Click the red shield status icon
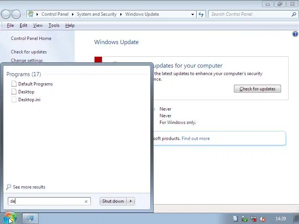 [x=98, y=60]
